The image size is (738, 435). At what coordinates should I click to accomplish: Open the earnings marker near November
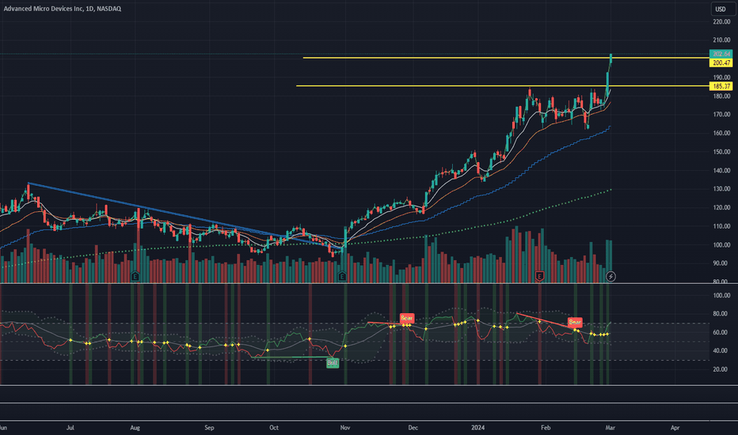pos(342,277)
